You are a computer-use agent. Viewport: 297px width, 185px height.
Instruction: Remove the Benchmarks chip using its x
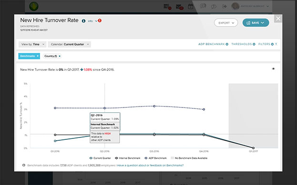click(x=38, y=56)
